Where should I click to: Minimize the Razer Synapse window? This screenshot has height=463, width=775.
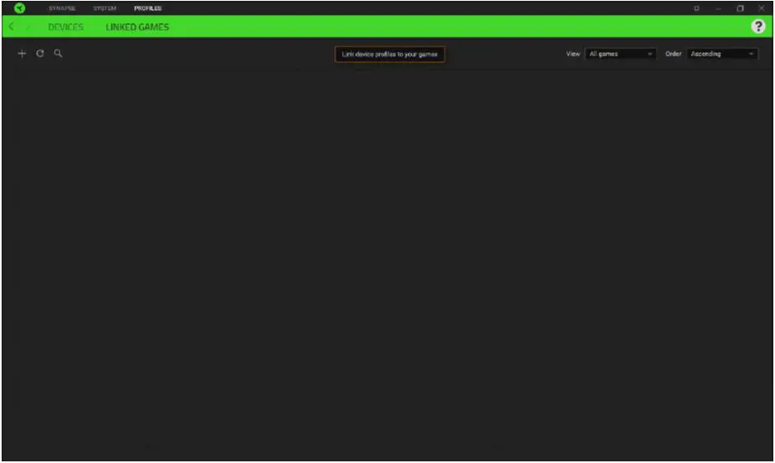point(719,8)
